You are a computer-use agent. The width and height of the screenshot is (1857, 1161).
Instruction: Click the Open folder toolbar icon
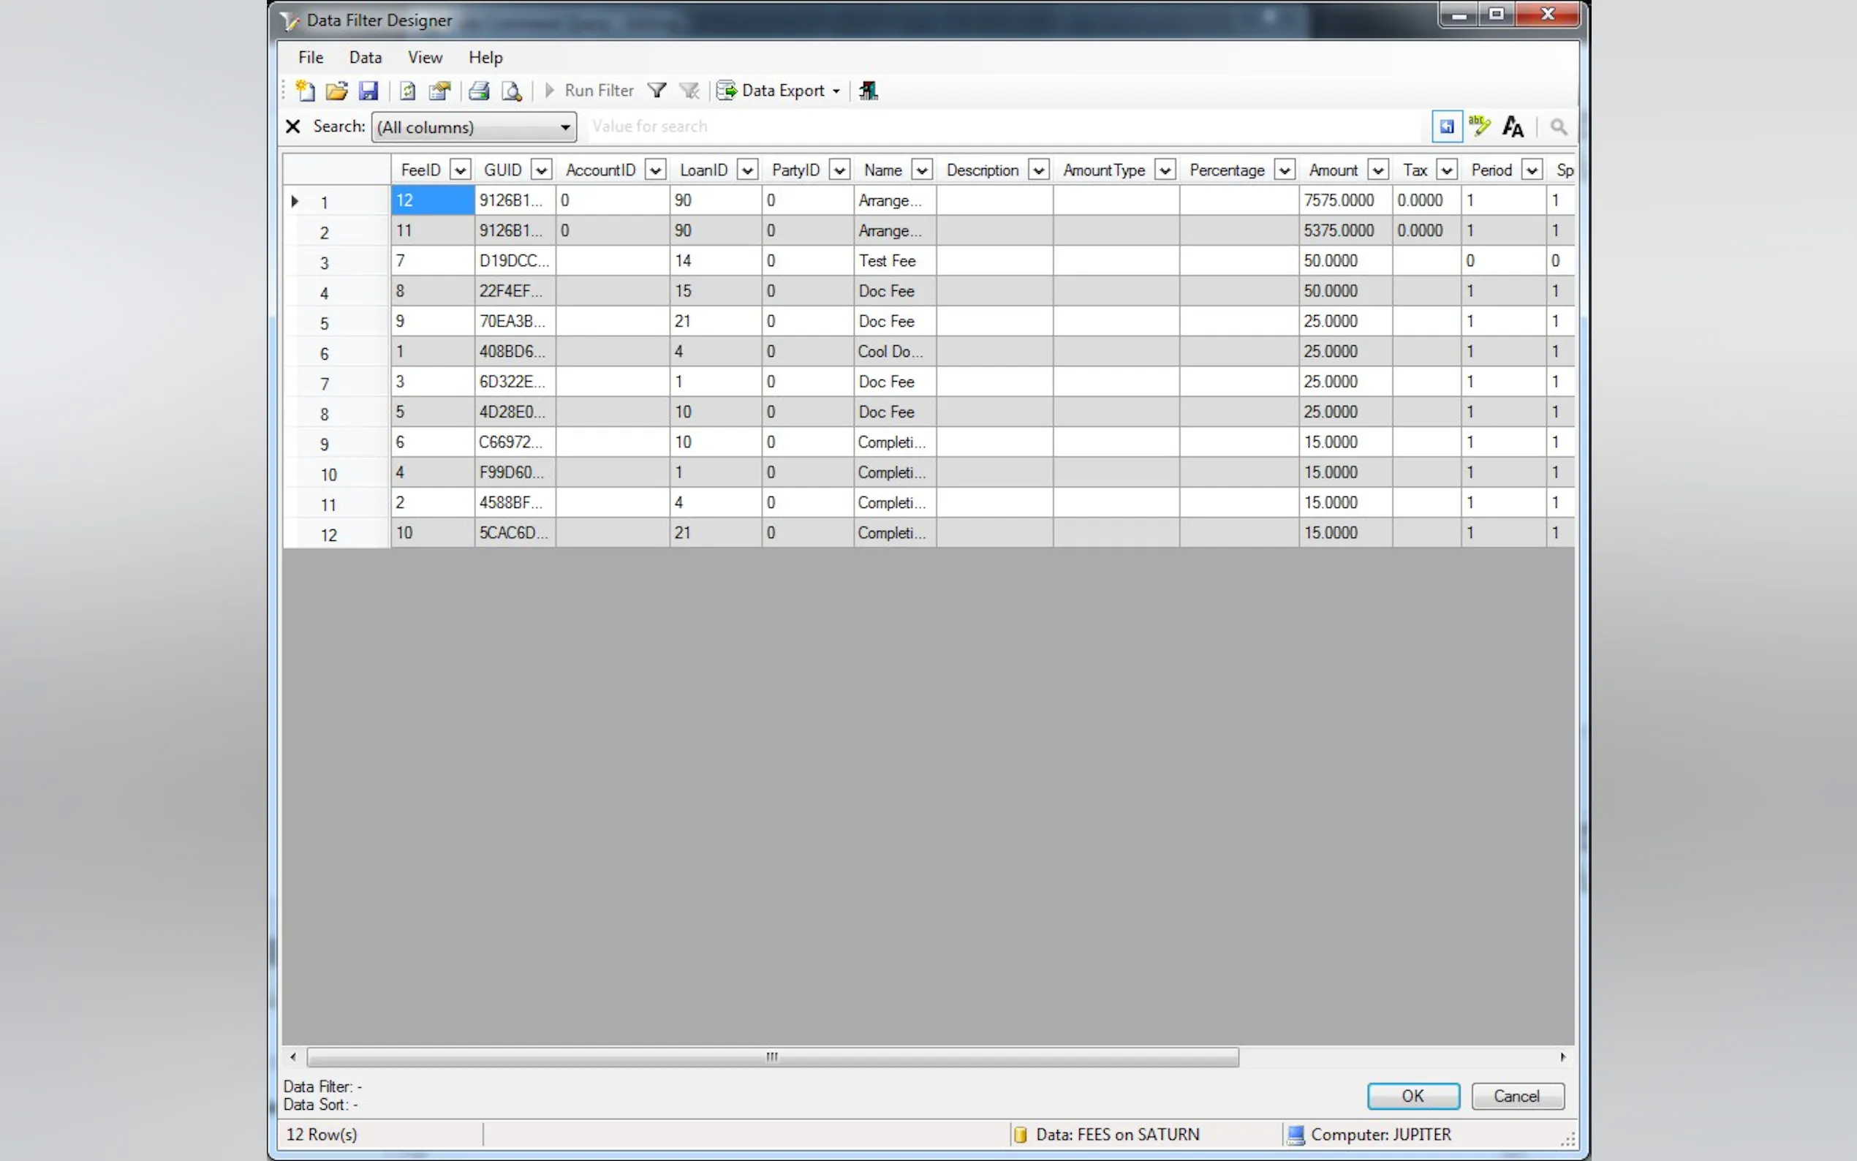[x=336, y=91]
